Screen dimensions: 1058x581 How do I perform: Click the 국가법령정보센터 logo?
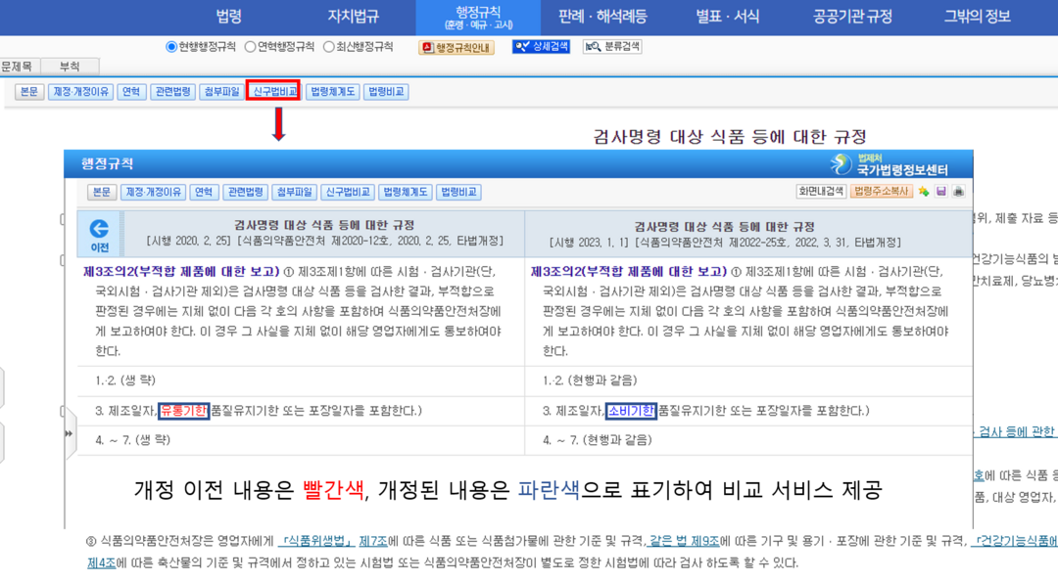click(x=890, y=164)
